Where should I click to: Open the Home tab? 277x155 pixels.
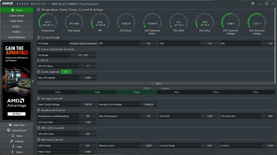[x=17, y=10]
